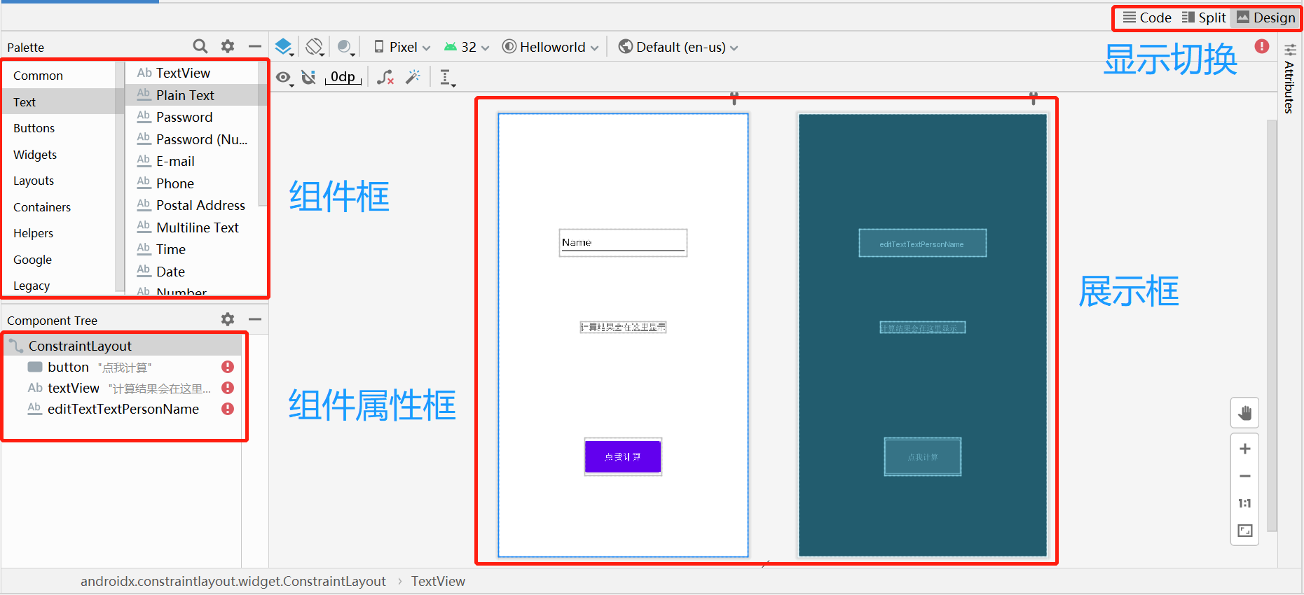Select the pan hand tool
This screenshot has width=1304, height=595.
pyautogui.click(x=1245, y=413)
